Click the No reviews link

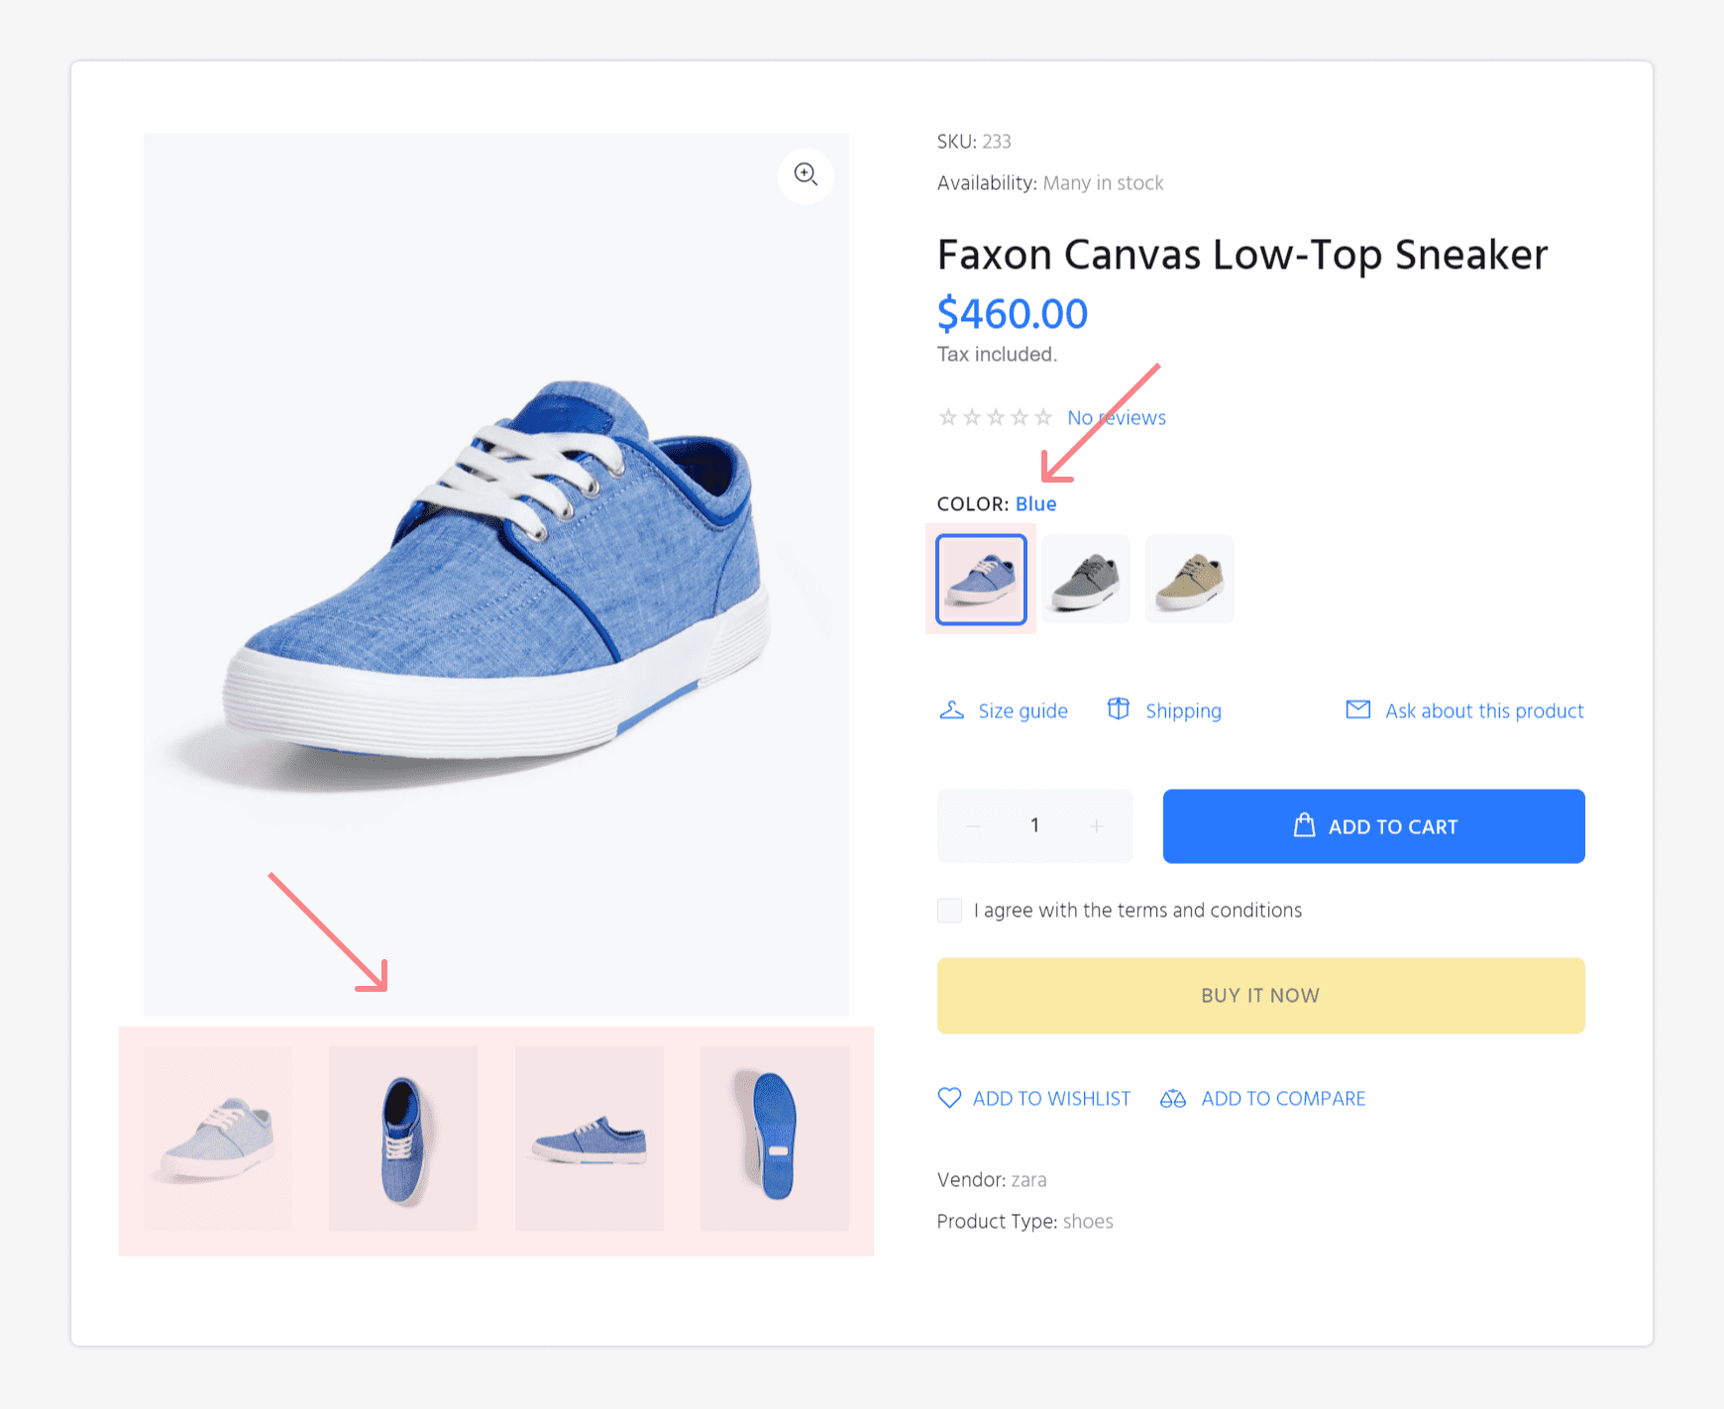click(x=1116, y=417)
